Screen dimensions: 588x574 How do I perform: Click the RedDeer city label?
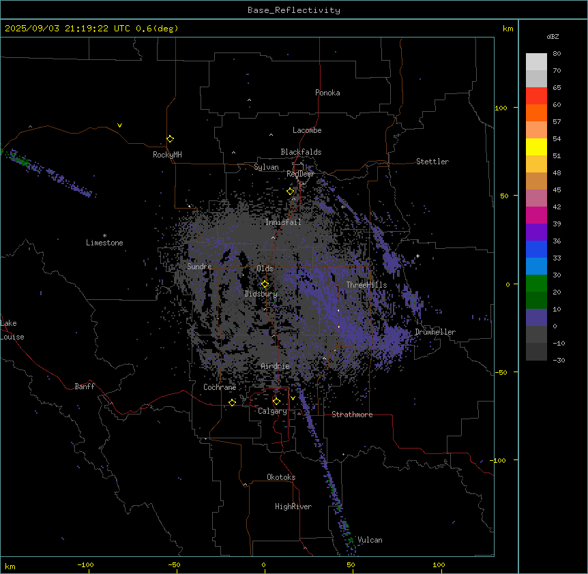(300, 174)
